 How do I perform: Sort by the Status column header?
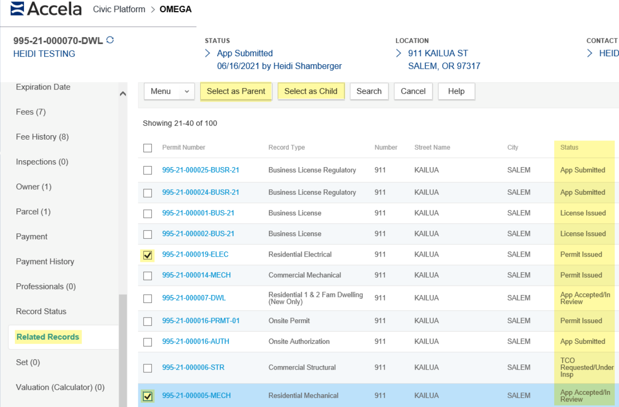(x=569, y=148)
